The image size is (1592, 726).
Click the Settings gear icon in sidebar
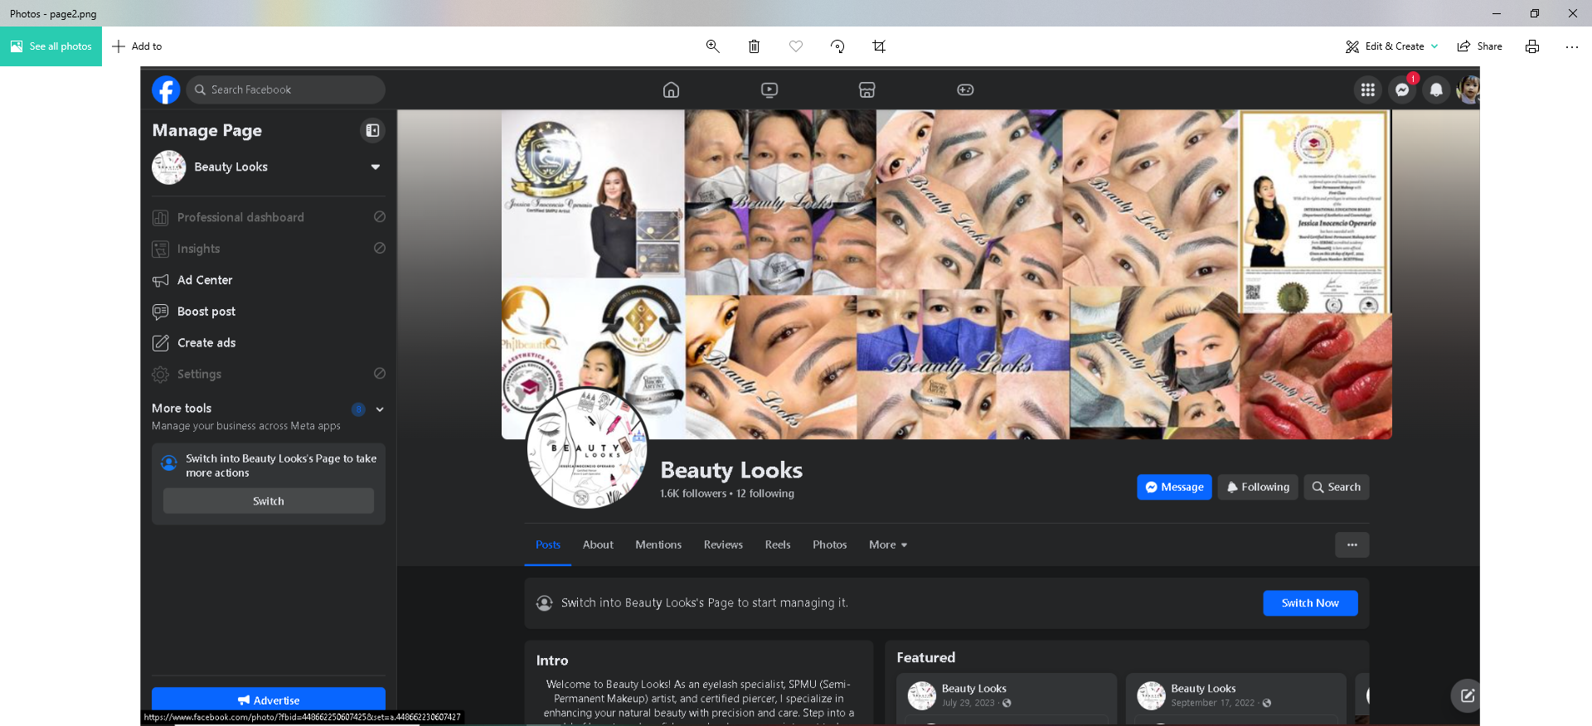pos(161,375)
